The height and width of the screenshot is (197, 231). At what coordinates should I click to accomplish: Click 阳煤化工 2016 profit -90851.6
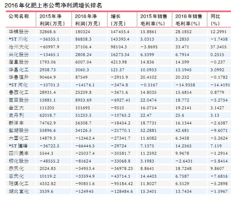pyautogui.click(x=85, y=184)
